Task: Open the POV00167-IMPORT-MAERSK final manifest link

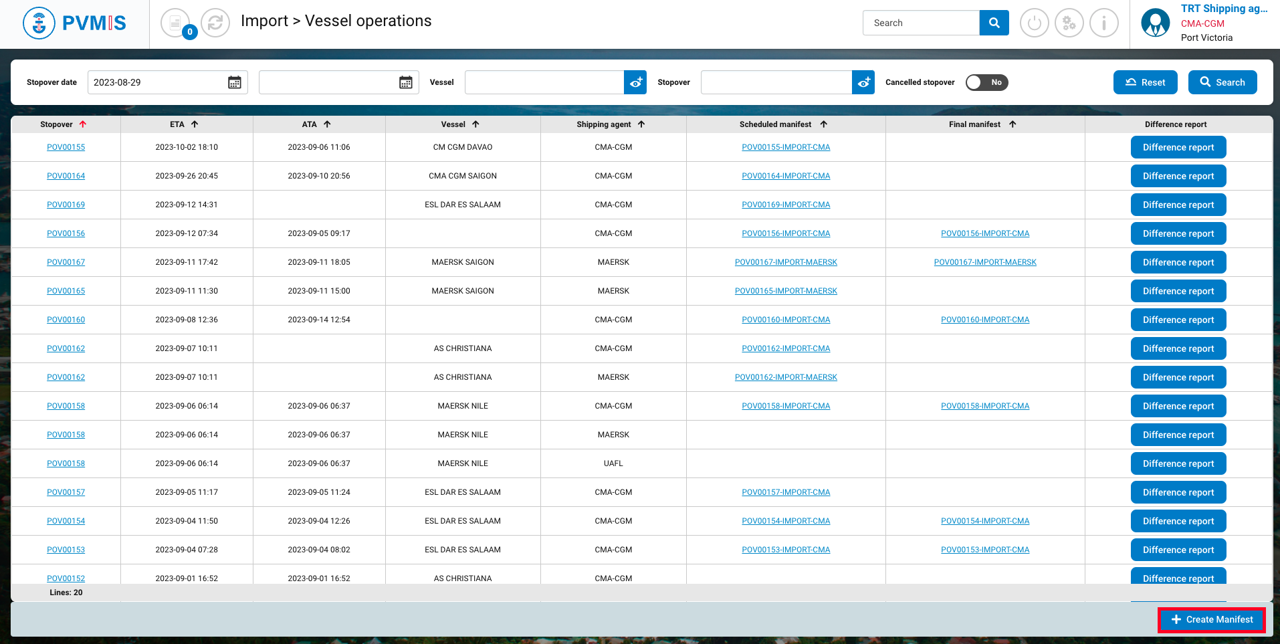Action: [x=985, y=262]
